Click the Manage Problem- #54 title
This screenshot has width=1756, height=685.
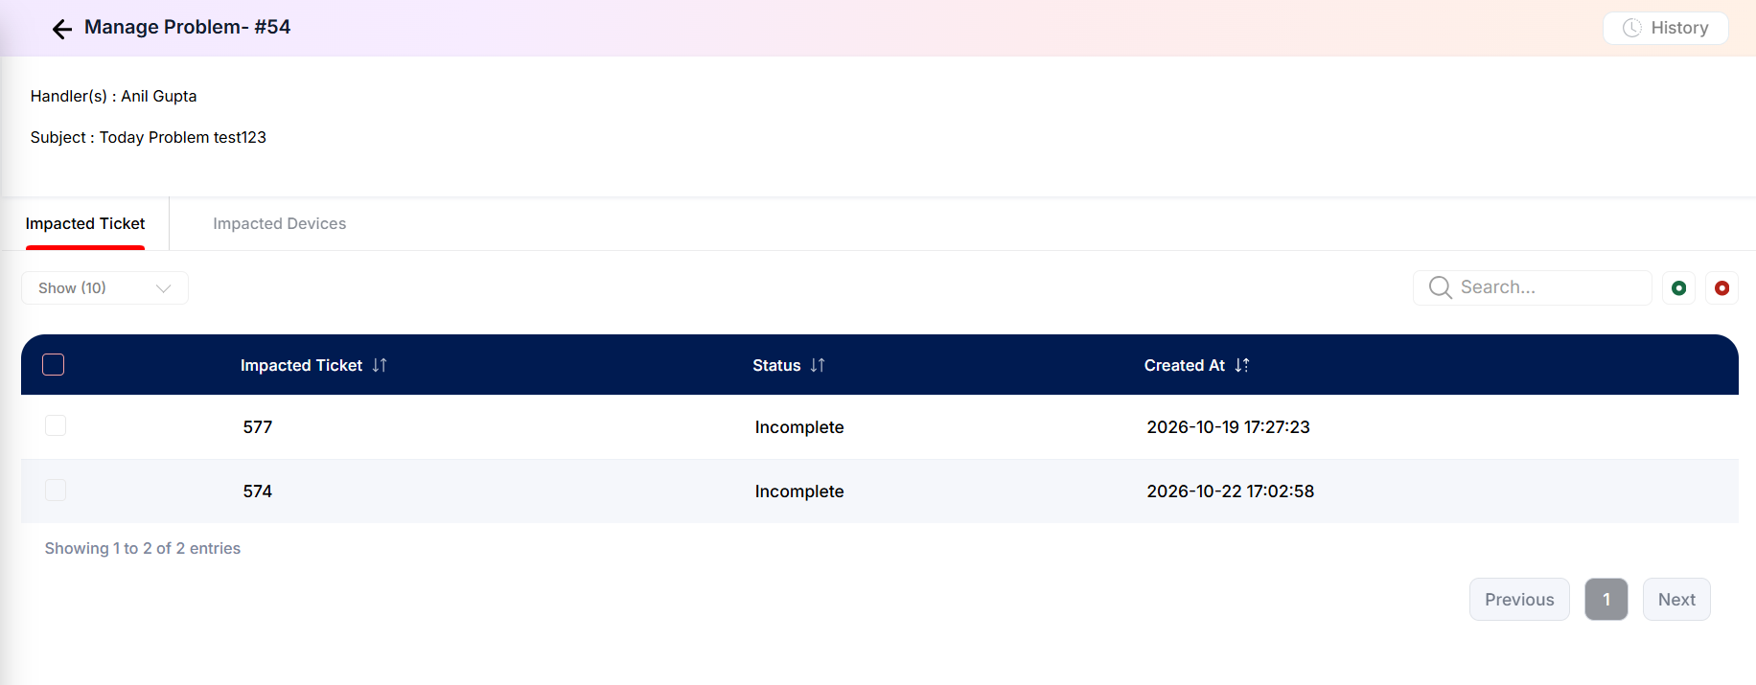click(187, 27)
